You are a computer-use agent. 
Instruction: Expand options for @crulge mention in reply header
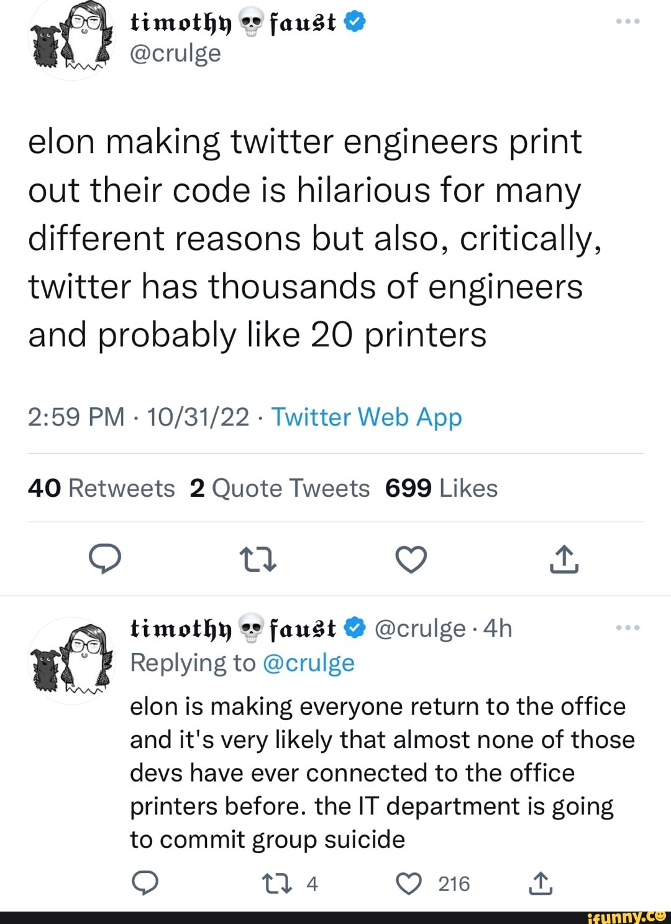point(421,628)
